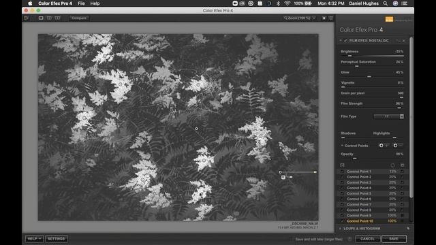The image size is (436, 245).
Task: Select Control Point 8 row
Action: [x=373, y=210]
